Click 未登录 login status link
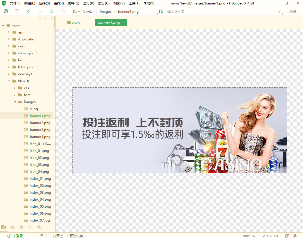303x238 pixels. [18, 236]
